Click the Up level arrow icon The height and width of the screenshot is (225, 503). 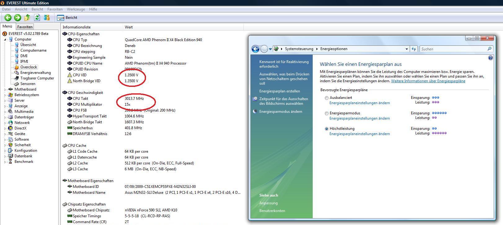pyautogui.click(x=27, y=18)
